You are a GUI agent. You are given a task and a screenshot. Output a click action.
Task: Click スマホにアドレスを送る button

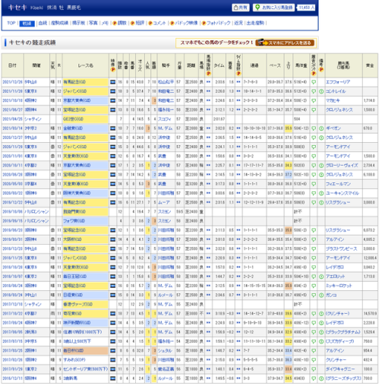click(x=285, y=43)
